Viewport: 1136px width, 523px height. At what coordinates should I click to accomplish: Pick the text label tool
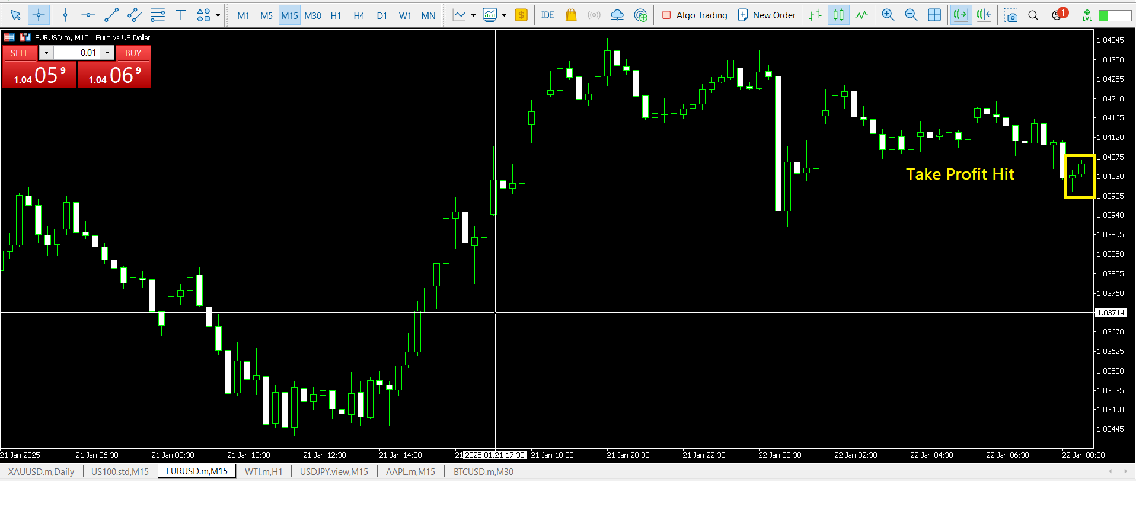tap(181, 15)
